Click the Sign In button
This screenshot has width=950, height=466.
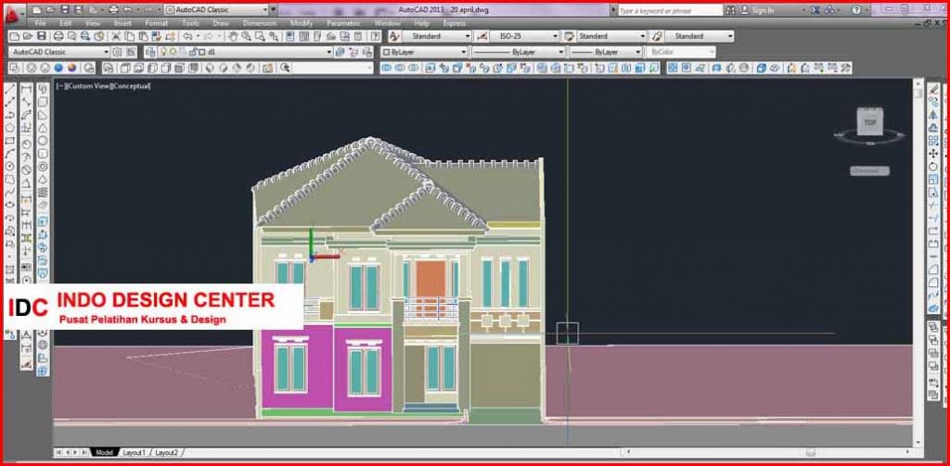click(x=757, y=10)
